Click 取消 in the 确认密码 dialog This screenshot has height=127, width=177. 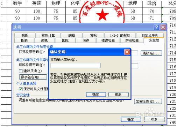pos(119,95)
